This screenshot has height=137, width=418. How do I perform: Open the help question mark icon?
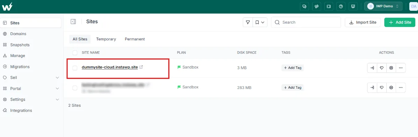tap(341, 6)
